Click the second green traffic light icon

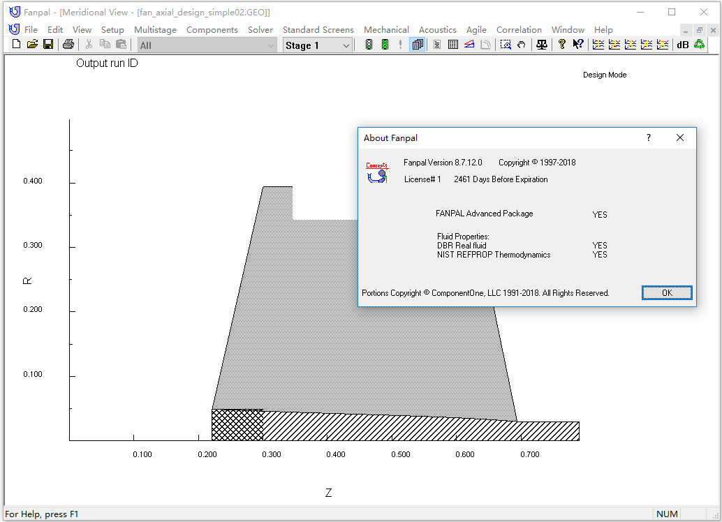385,45
